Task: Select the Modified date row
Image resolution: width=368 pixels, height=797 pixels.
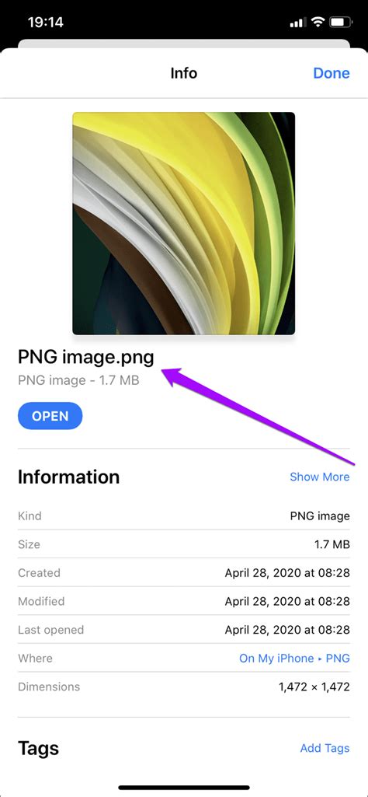Action: pyautogui.click(x=184, y=601)
